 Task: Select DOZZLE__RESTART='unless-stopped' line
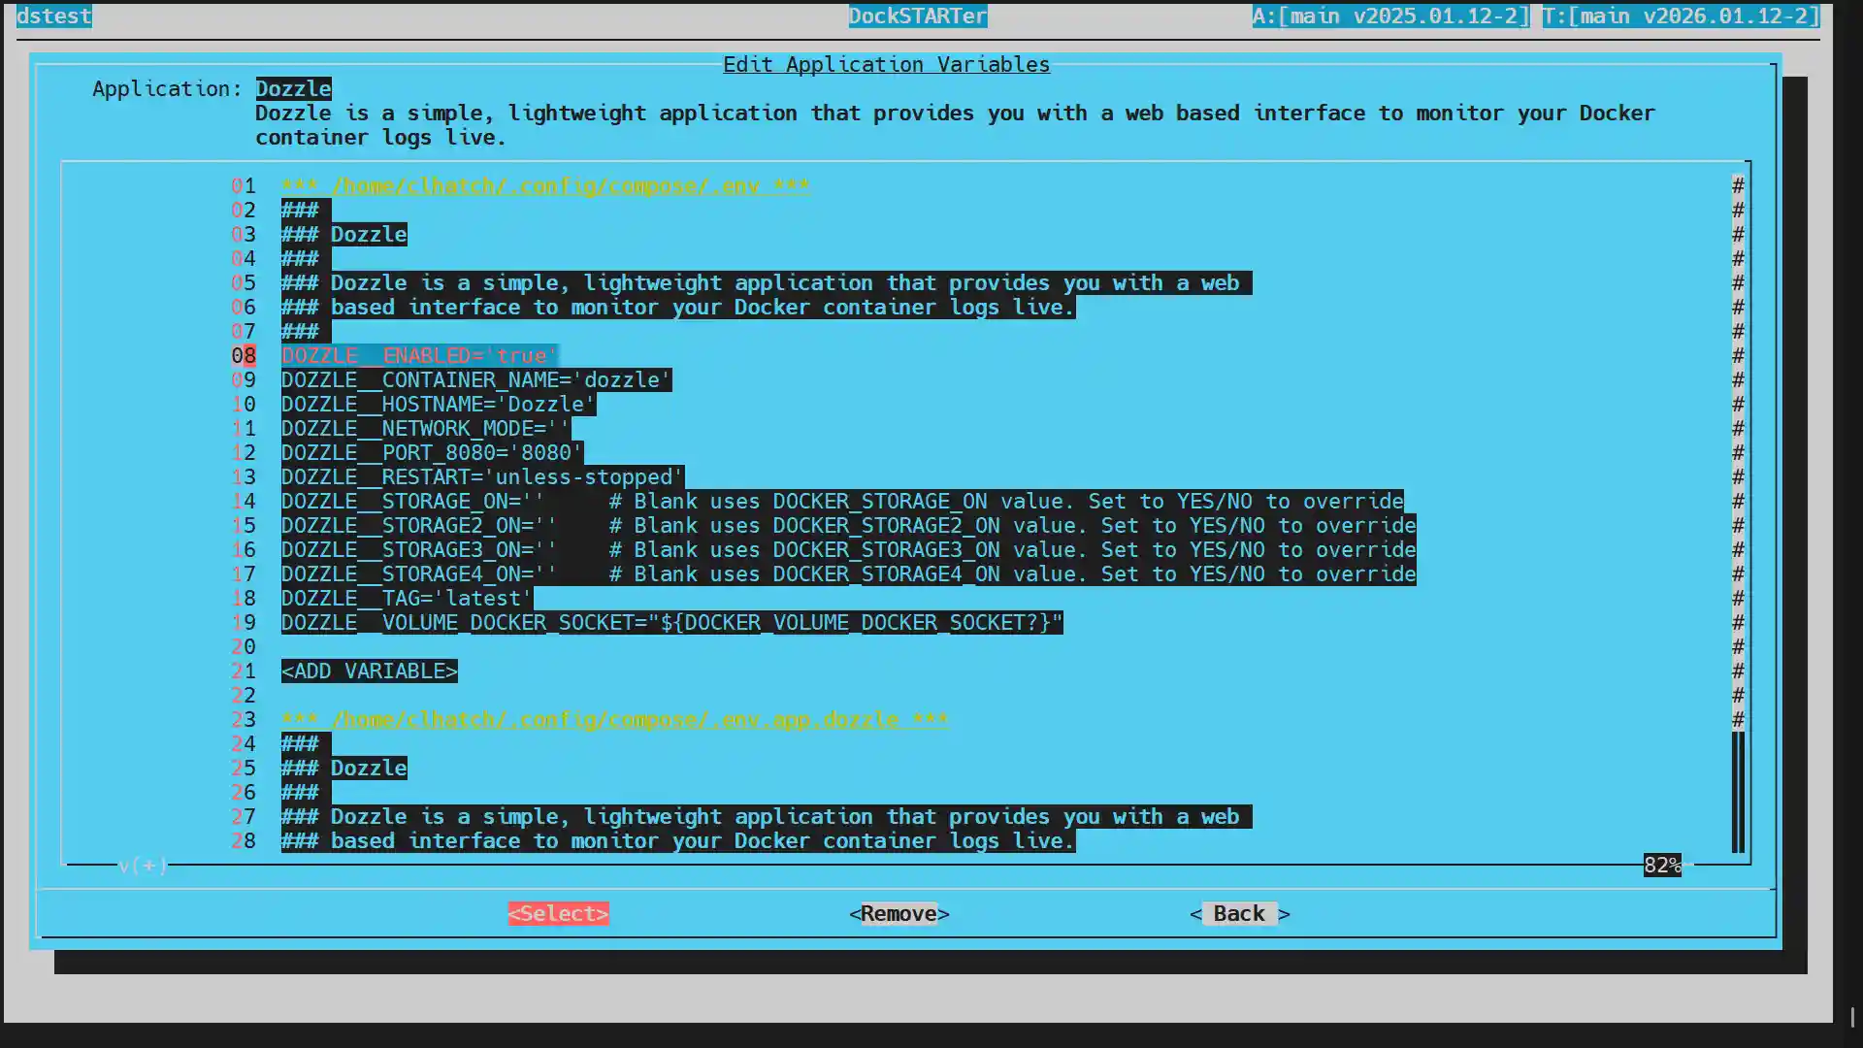[x=482, y=476]
